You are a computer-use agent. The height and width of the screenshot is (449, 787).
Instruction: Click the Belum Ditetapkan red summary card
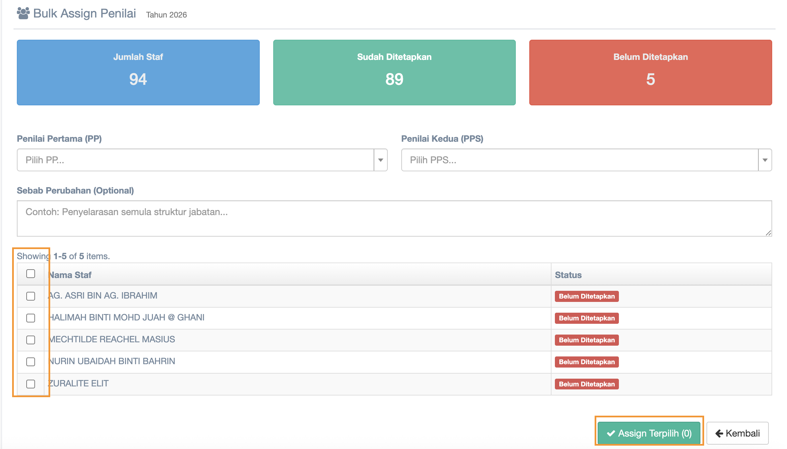coord(650,72)
